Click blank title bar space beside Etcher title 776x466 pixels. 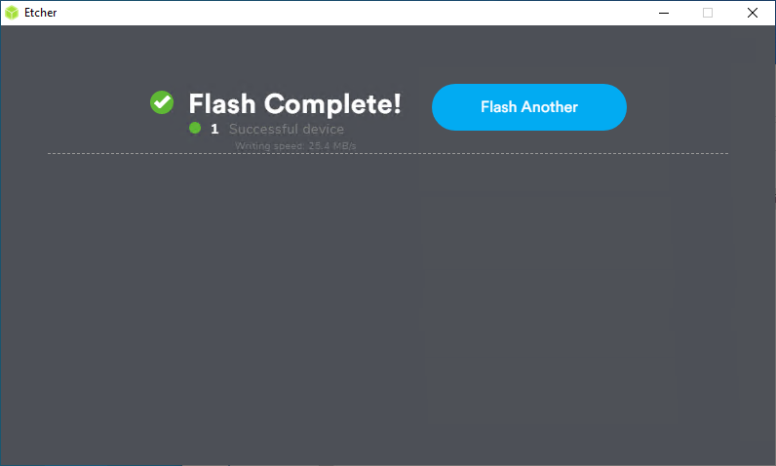tap(346, 13)
